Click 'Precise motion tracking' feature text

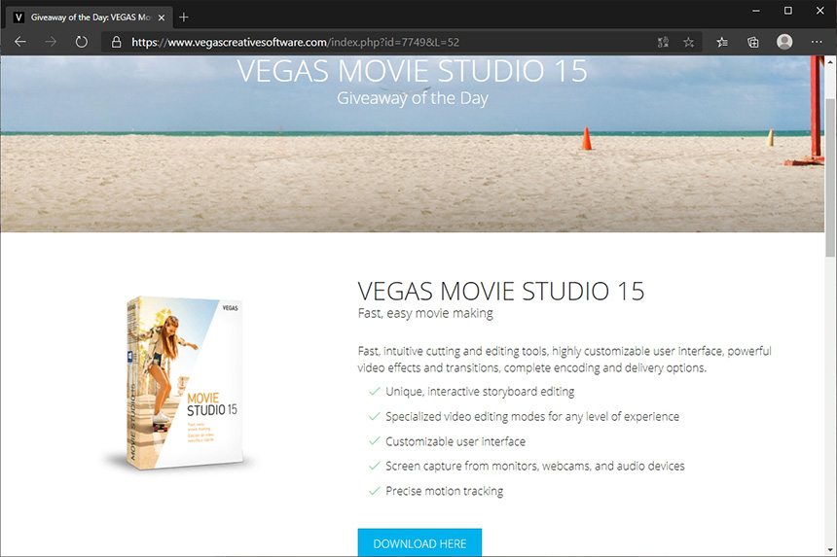coord(444,491)
